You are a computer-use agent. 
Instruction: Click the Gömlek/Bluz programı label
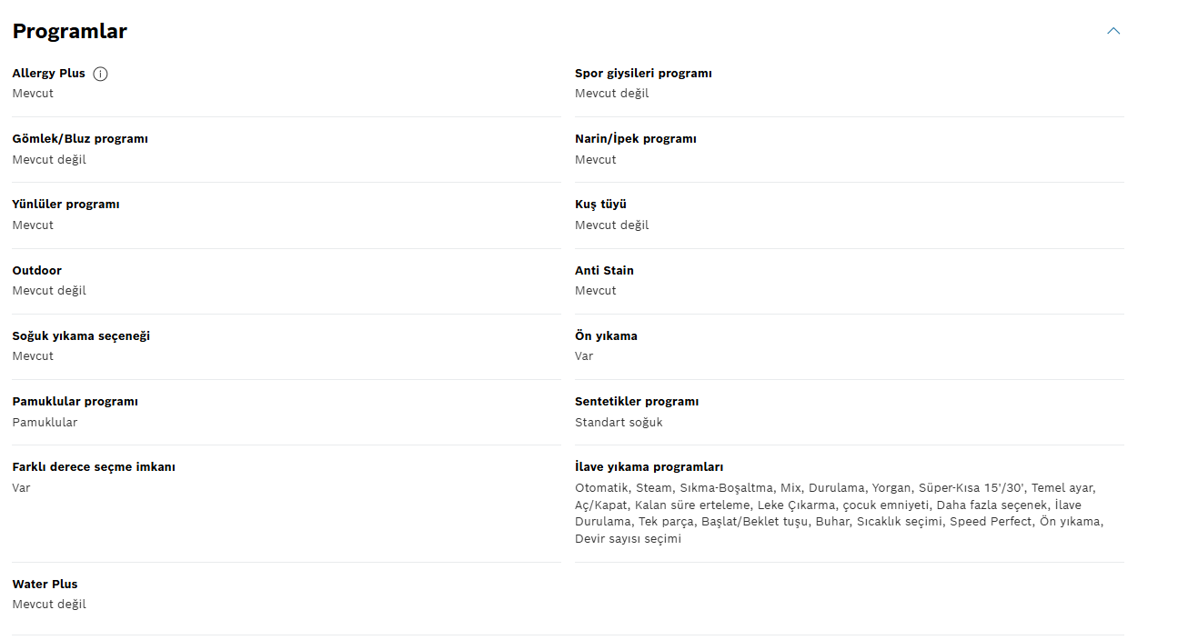tap(80, 139)
